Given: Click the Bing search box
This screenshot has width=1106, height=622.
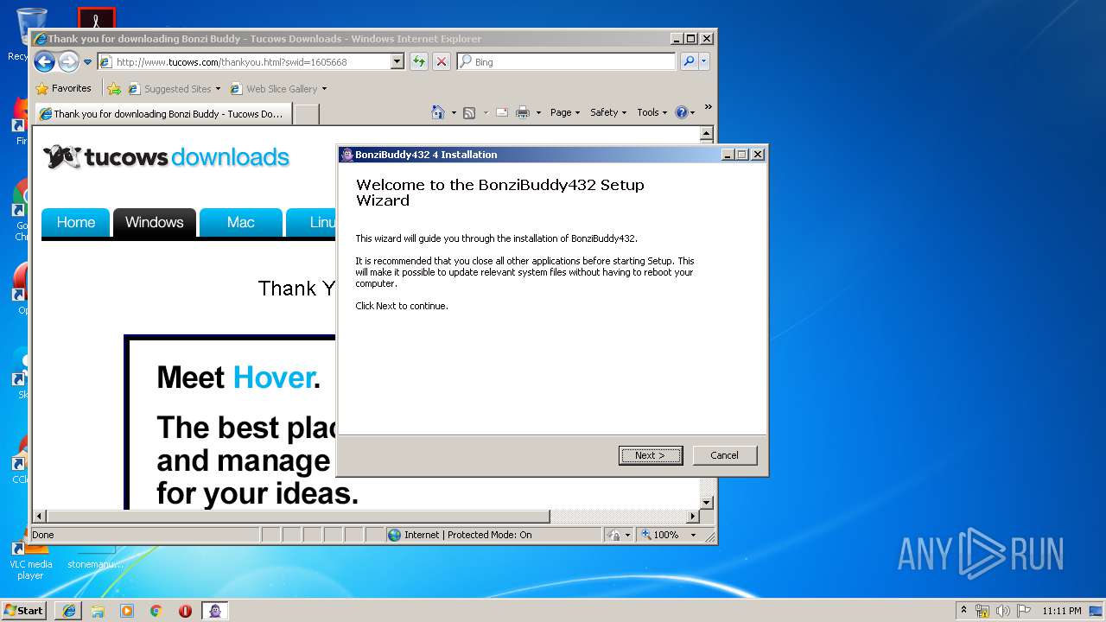Looking at the screenshot, I should coord(567,61).
